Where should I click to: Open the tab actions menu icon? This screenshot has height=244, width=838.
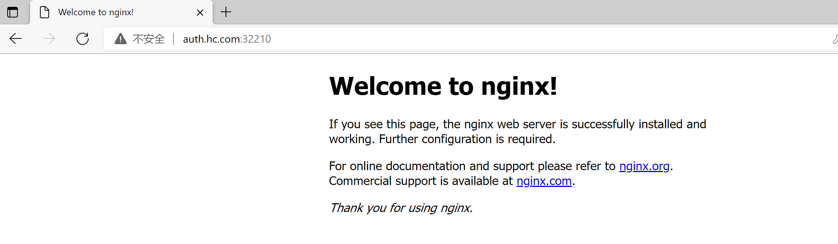coord(13,12)
